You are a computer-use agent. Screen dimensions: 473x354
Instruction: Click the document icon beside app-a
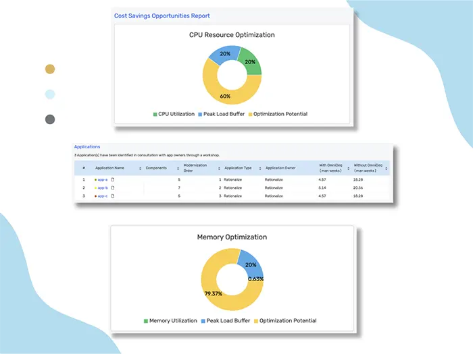[x=113, y=179]
